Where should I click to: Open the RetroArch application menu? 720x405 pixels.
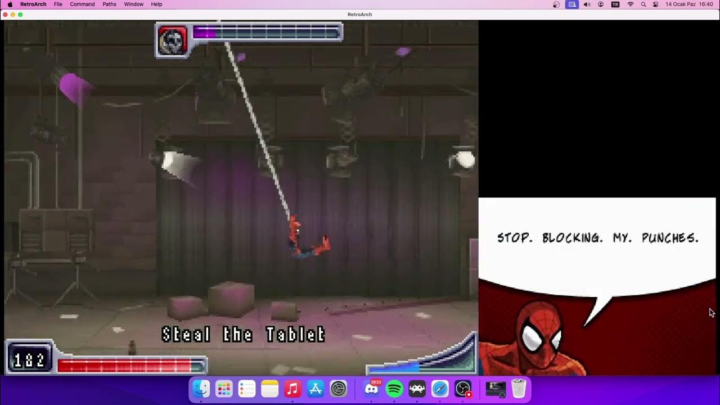point(33,4)
